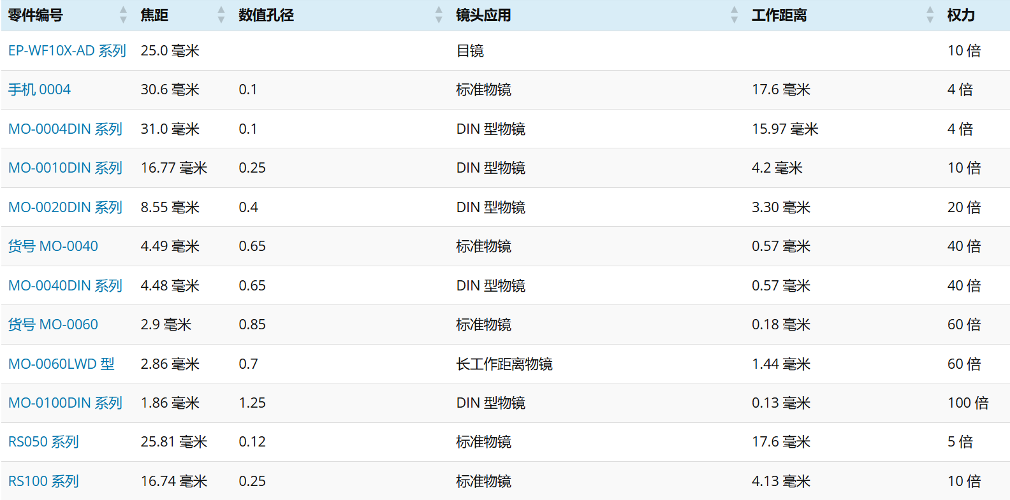Sort by 零件编号 column arrows
Image resolution: width=1010 pixels, height=500 pixels.
(123, 15)
